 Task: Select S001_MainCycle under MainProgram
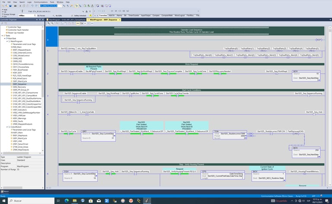click(x=20, y=81)
